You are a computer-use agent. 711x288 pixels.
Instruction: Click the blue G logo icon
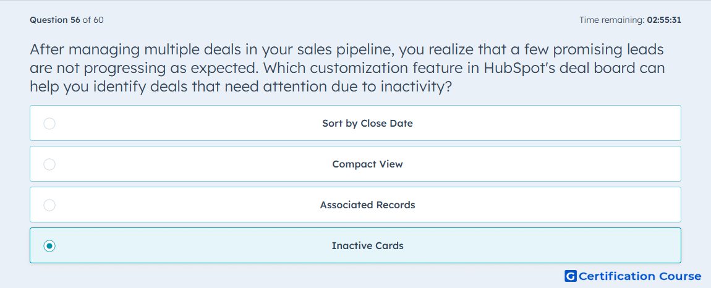point(571,276)
